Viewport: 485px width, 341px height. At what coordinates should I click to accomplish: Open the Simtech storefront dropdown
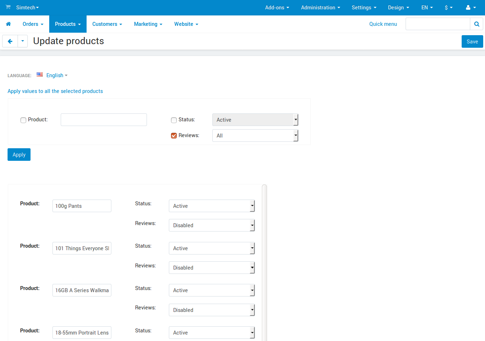27,8
